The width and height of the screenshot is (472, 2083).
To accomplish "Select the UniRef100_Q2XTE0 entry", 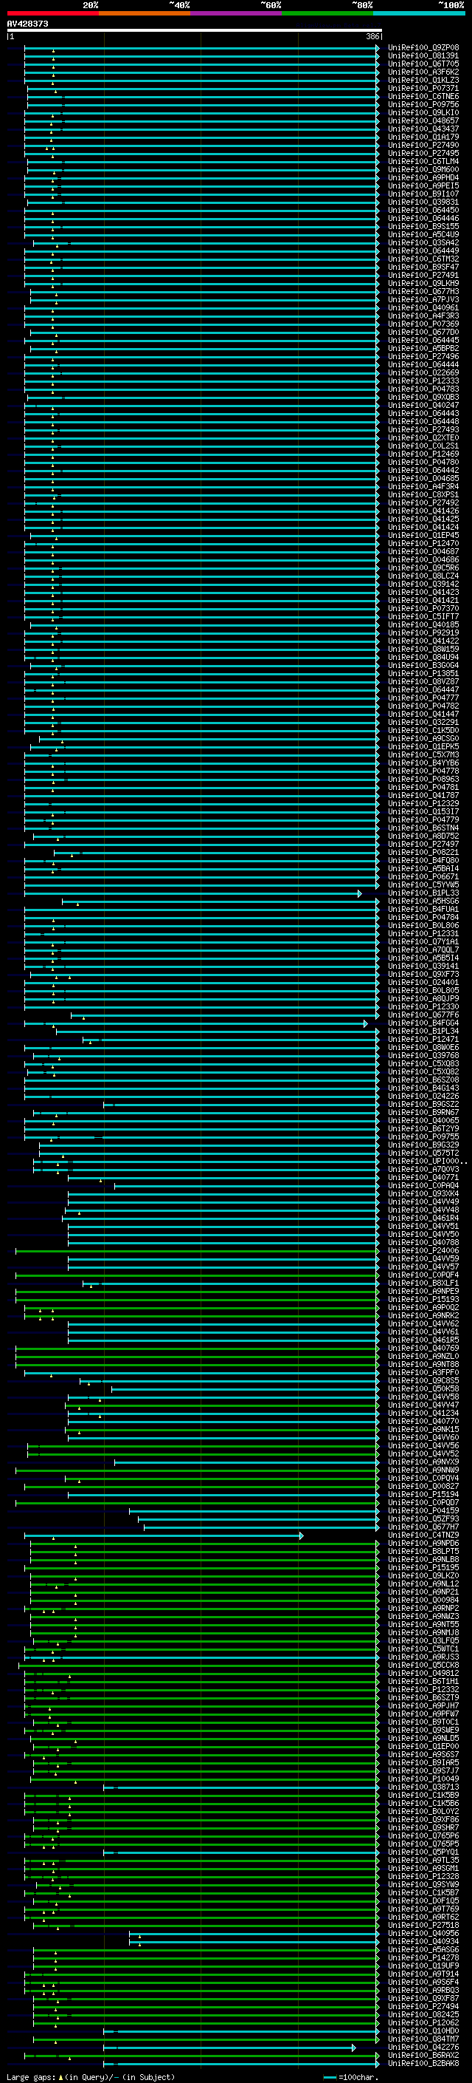I will (x=423, y=438).
